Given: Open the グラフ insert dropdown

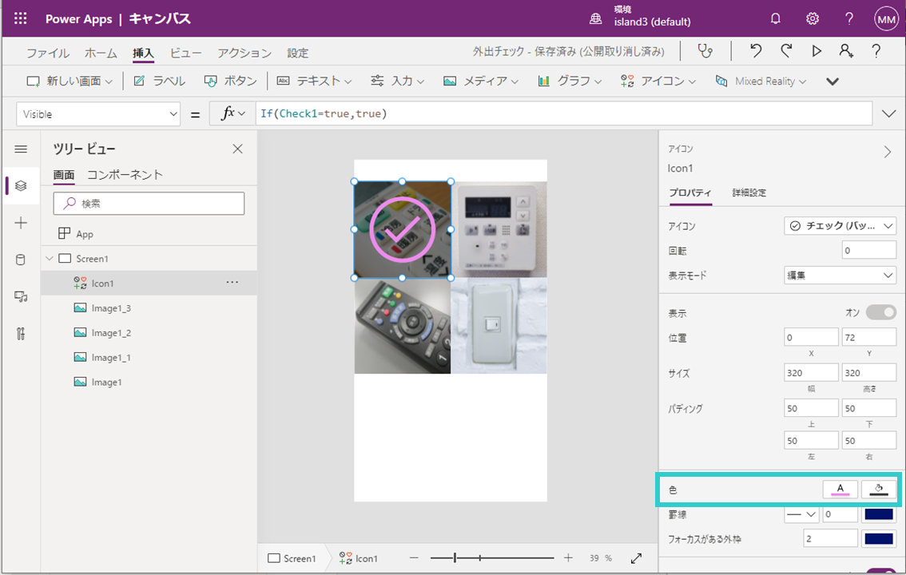Looking at the screenshot, I should [570, 81].
